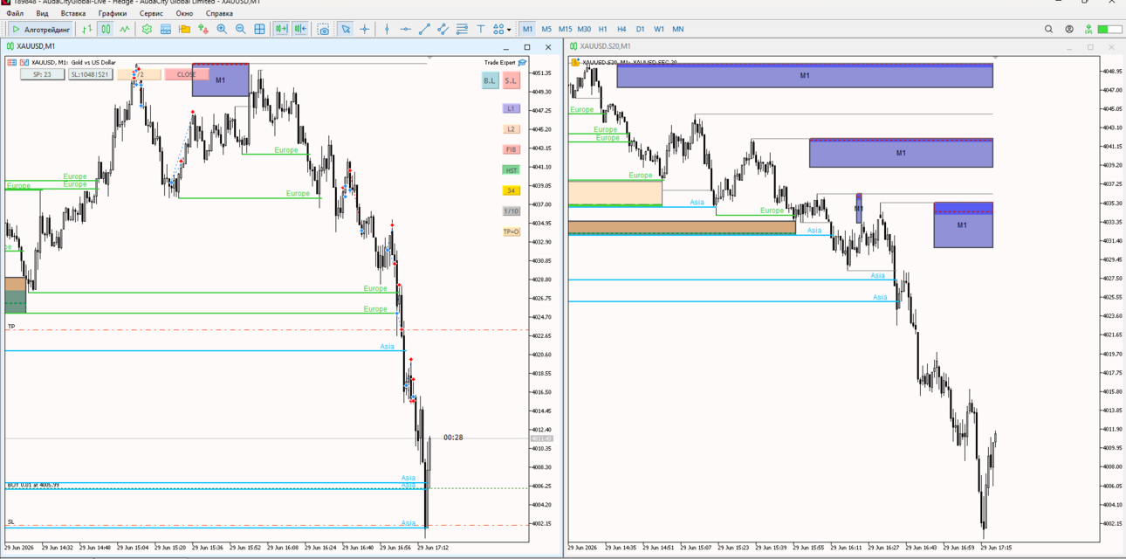Toggle chart auto scroll
The height and width of the screenshot is (559, 1126).
[x=281, y=29]
